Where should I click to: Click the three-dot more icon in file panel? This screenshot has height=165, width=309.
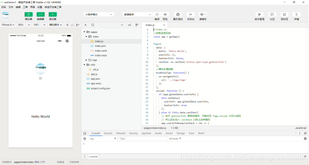pyautogui.click(x=122, y=25)
